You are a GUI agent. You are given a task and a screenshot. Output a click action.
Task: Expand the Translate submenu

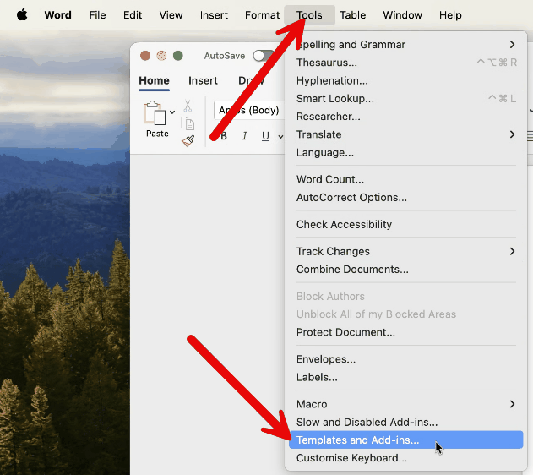point(405,134)
